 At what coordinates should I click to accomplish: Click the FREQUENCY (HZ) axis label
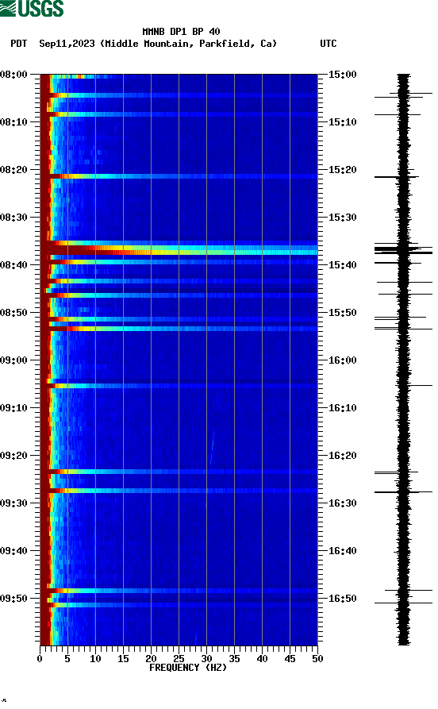[187, 668]
